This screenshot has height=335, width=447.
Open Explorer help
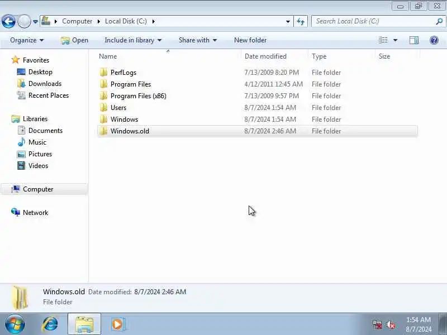tap(434, 40)
